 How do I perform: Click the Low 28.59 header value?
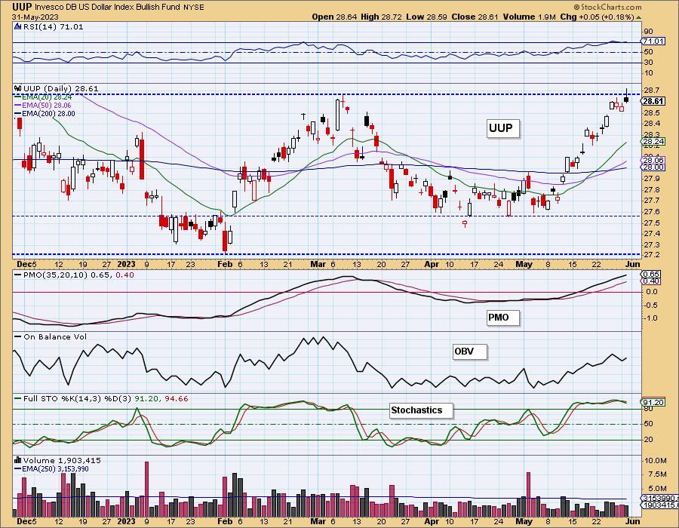pos(427,17)
